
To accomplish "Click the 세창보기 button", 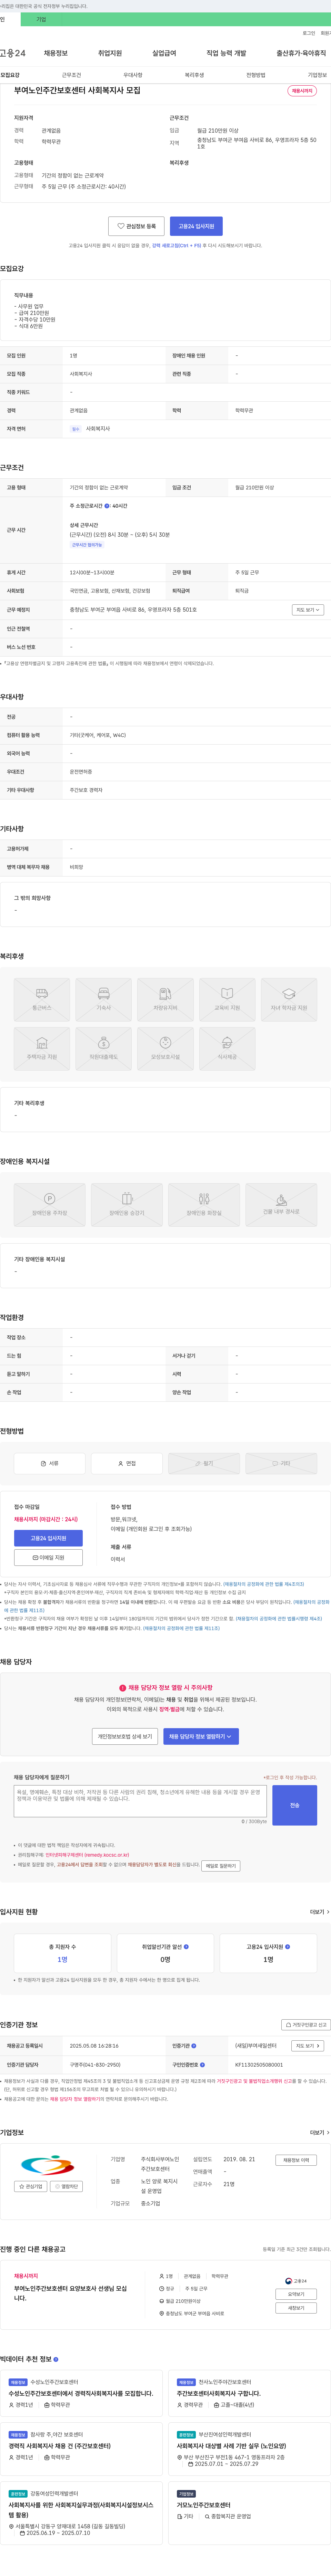I will pyautogui.click(x=296, y=2308).
